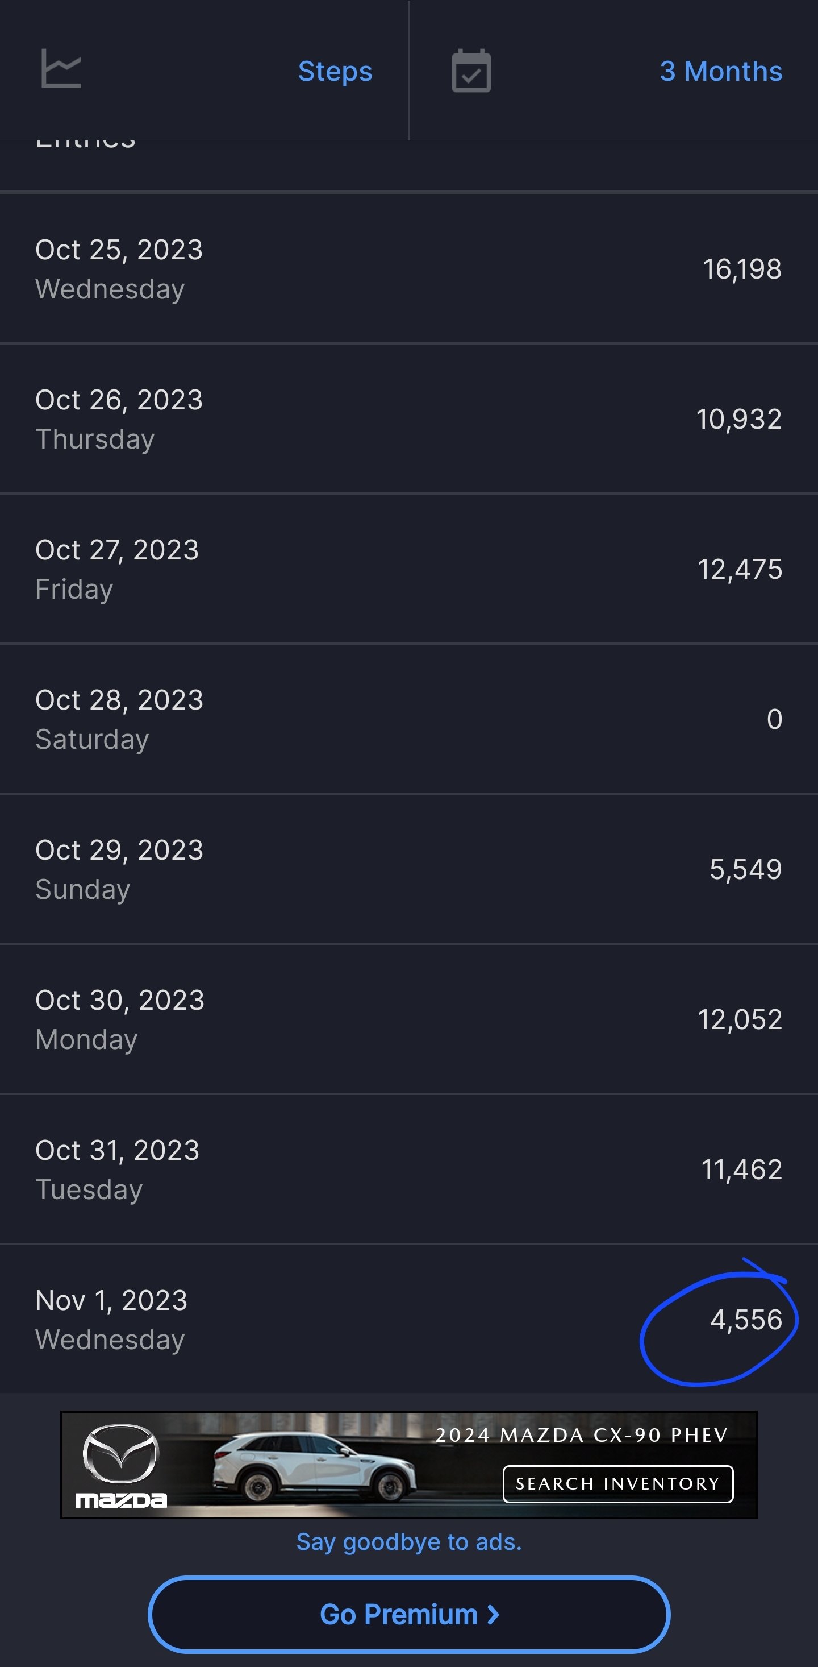Tap the Mazda logo in ad
818x1667 pixels.
121,1466
